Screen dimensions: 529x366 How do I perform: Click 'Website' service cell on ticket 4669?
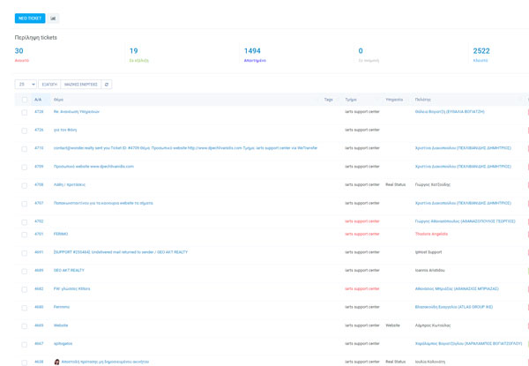[392, 325]
